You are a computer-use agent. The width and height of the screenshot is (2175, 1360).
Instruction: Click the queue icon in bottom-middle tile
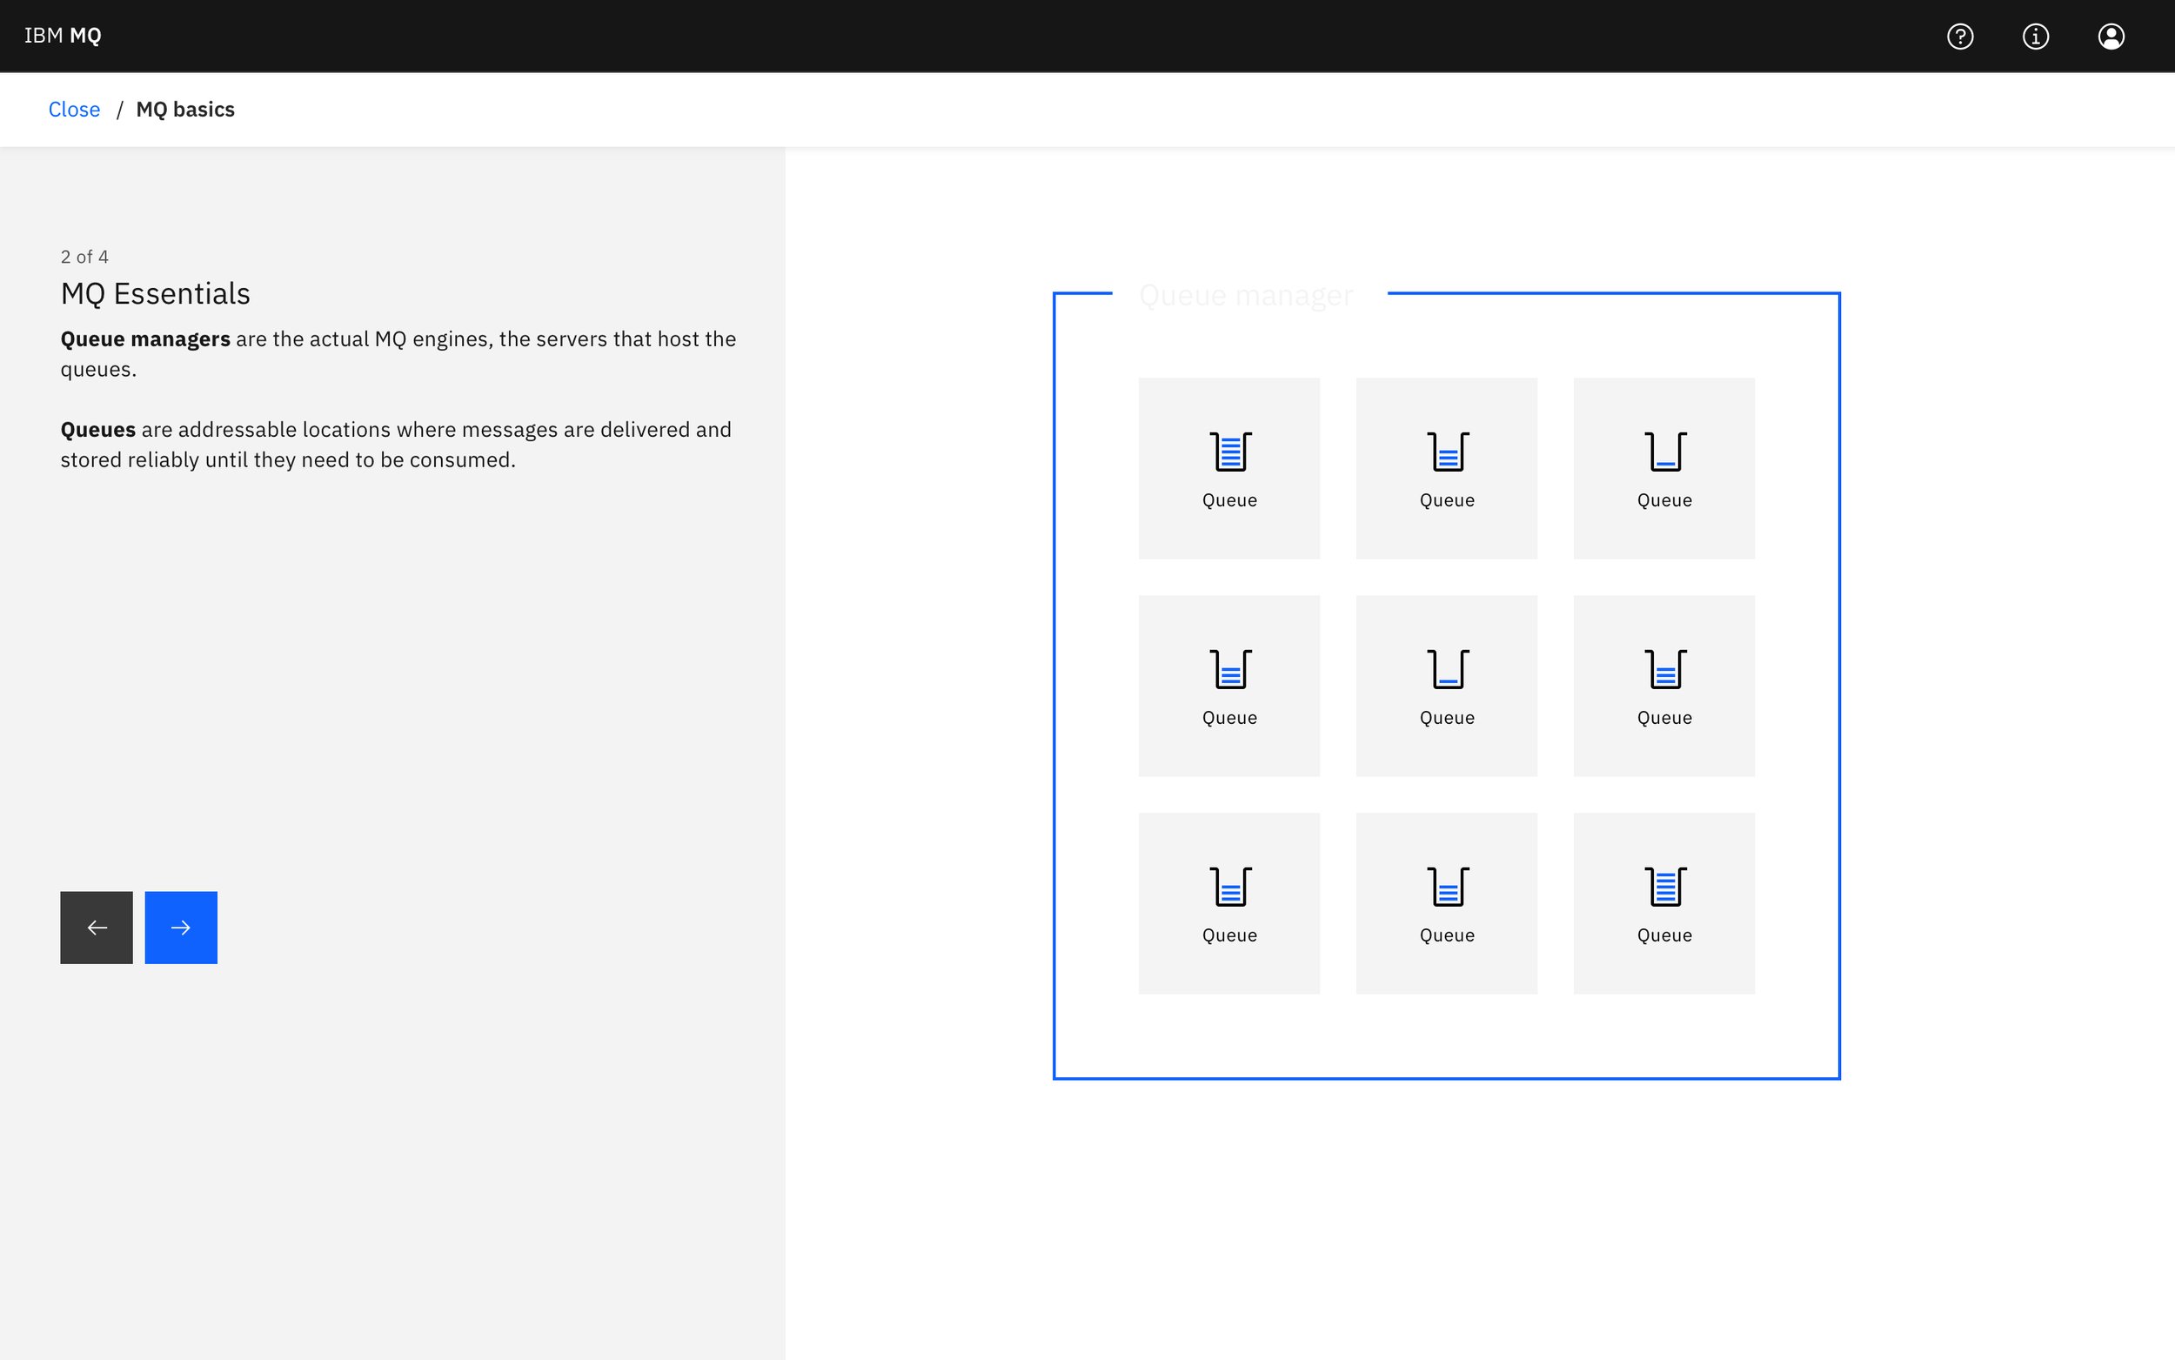[1448, 887]
